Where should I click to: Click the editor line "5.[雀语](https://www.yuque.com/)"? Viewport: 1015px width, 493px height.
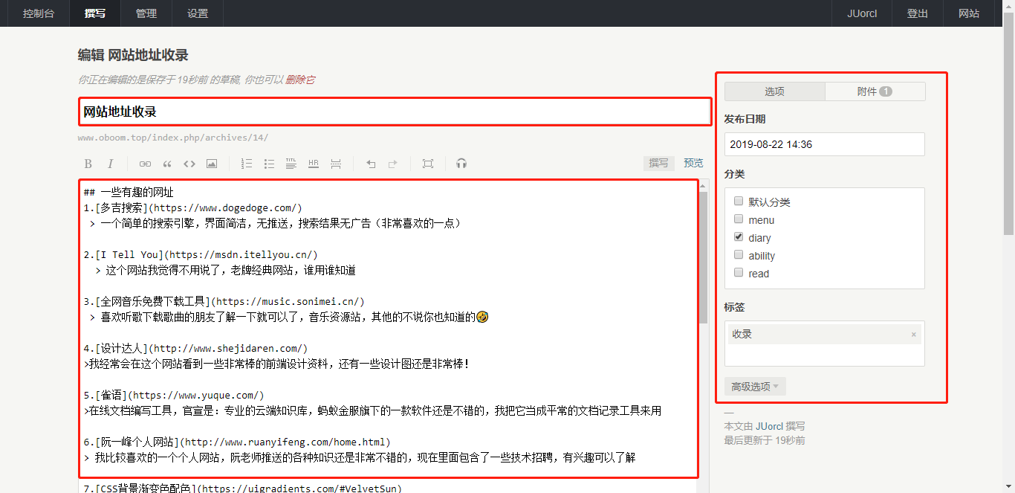(x=174, y=395)
